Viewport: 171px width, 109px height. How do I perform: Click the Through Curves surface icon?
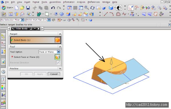[x=144, y=14]
